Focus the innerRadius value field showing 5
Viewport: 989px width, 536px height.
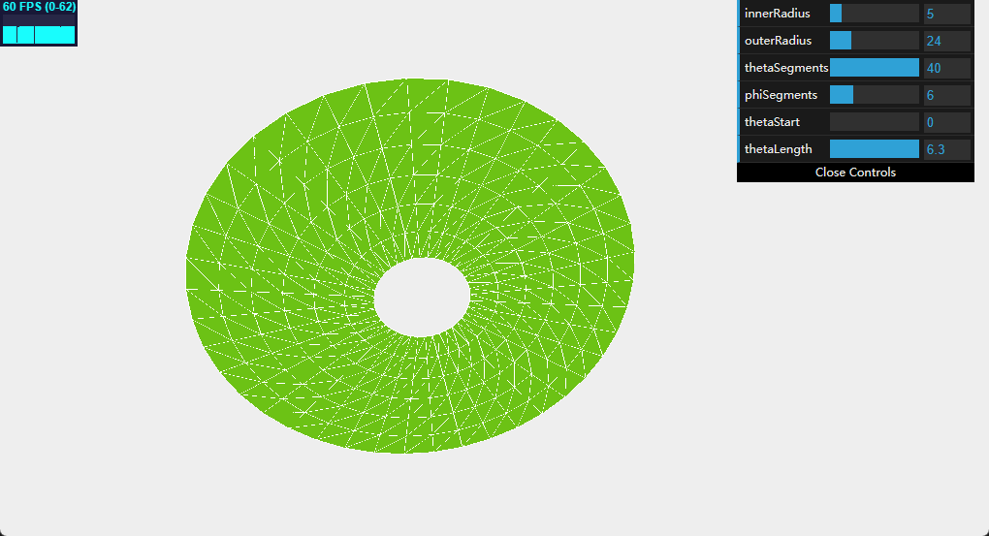[x=946, y=14]
